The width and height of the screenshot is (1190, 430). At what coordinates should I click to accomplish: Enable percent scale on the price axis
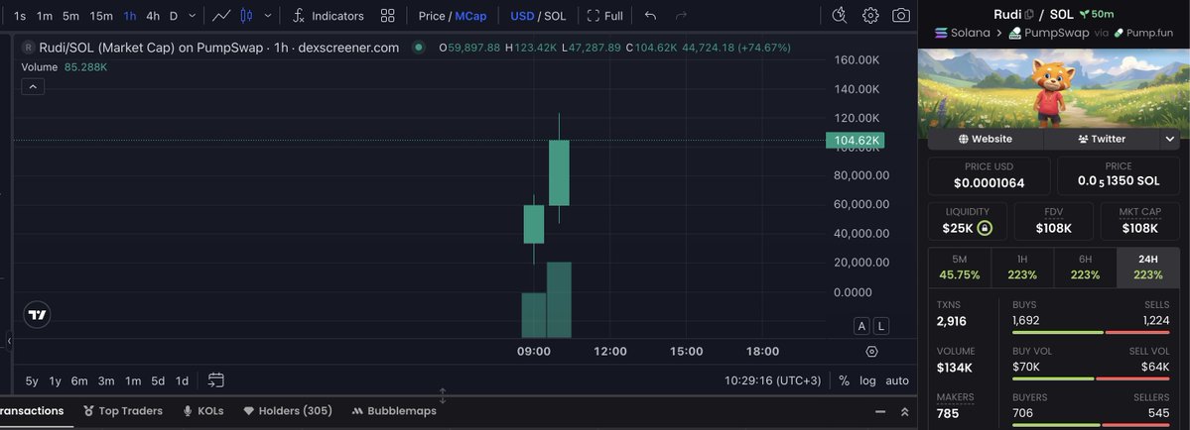844,380
